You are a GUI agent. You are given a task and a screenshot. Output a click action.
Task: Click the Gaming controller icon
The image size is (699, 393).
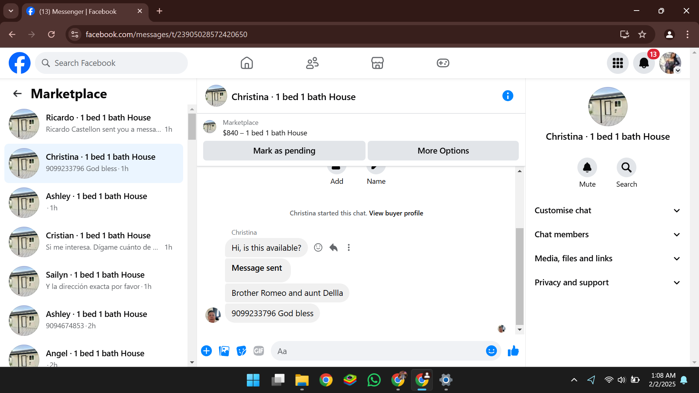point(443,63)
